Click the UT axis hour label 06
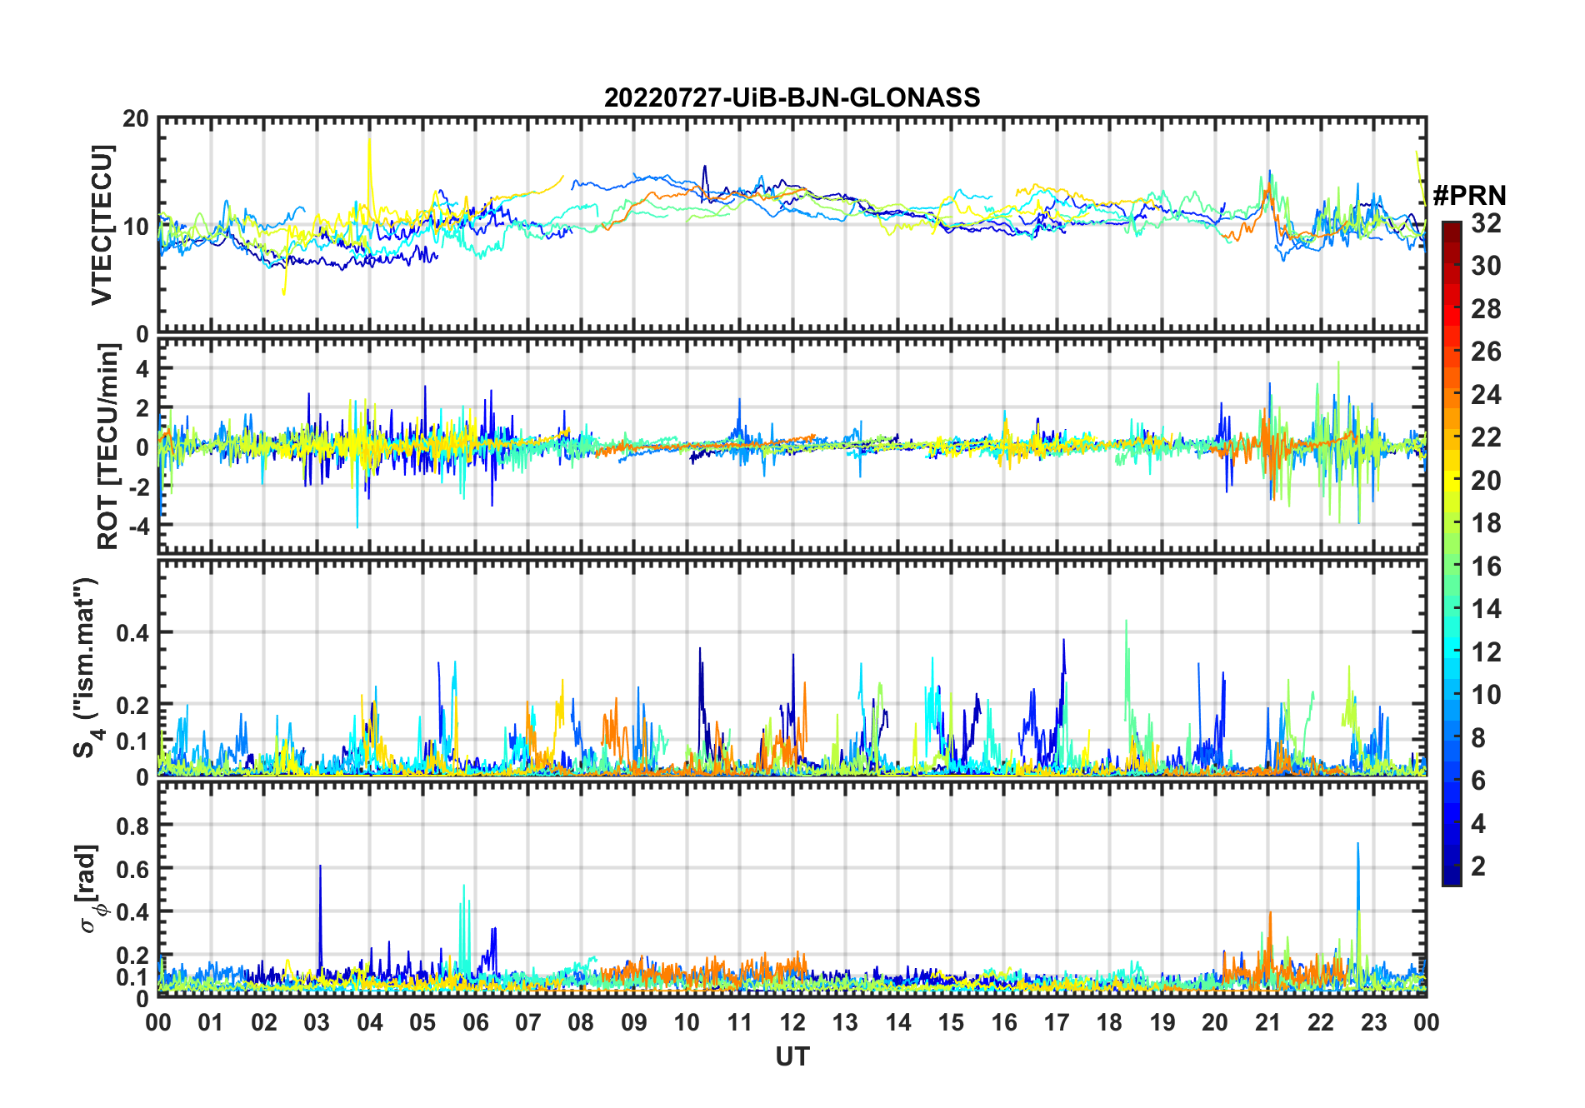This screenshot has width=1585, height=1108. tap(476, 1022)
